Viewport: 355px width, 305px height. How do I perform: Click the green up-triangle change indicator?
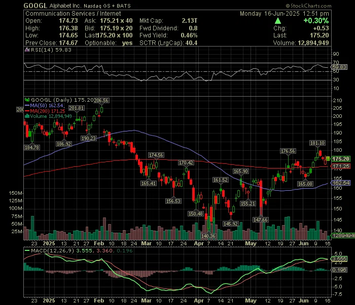point(278,21)
